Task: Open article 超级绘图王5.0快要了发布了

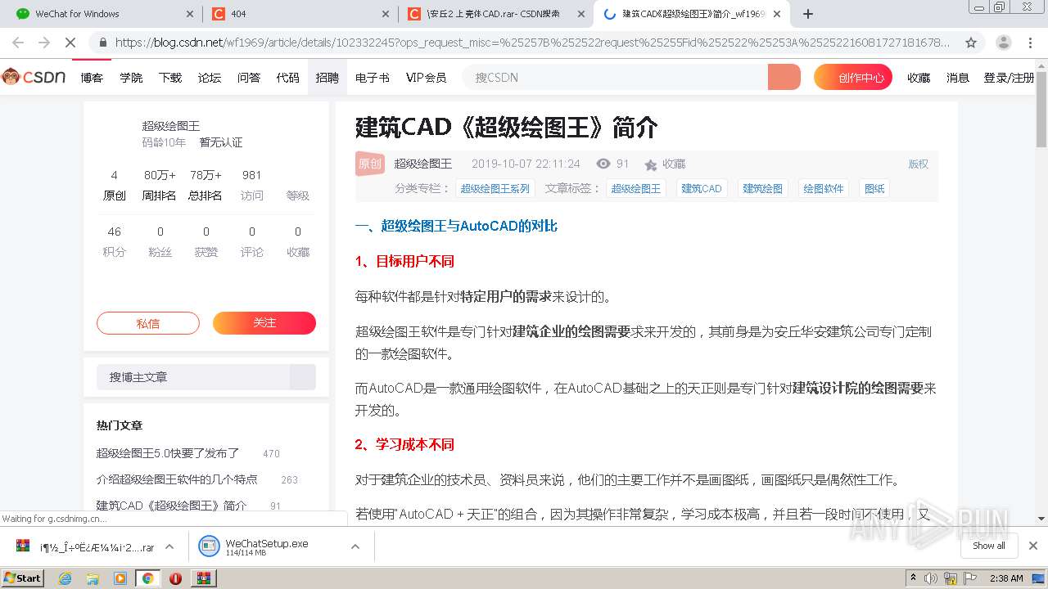Action: [x=168, y=453]
